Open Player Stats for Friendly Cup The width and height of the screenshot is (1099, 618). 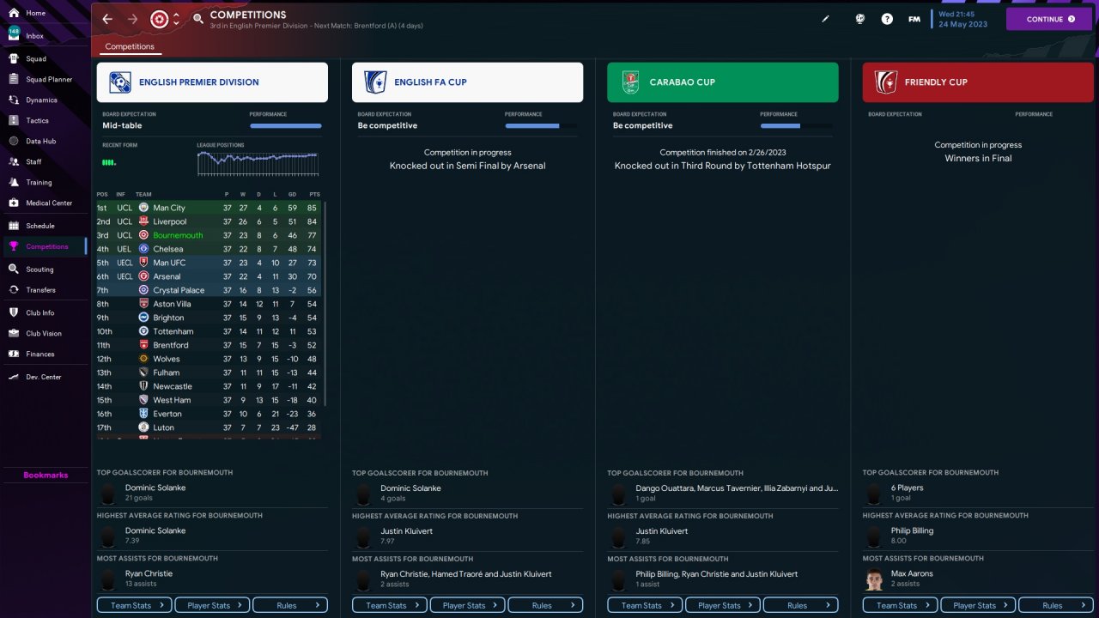pyautogui.click(x=978, y=605)
